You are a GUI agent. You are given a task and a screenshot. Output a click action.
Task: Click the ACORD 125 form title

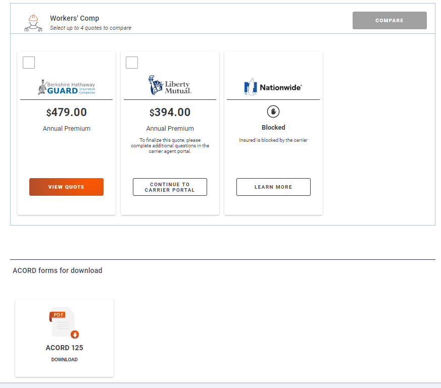point(64,348)
